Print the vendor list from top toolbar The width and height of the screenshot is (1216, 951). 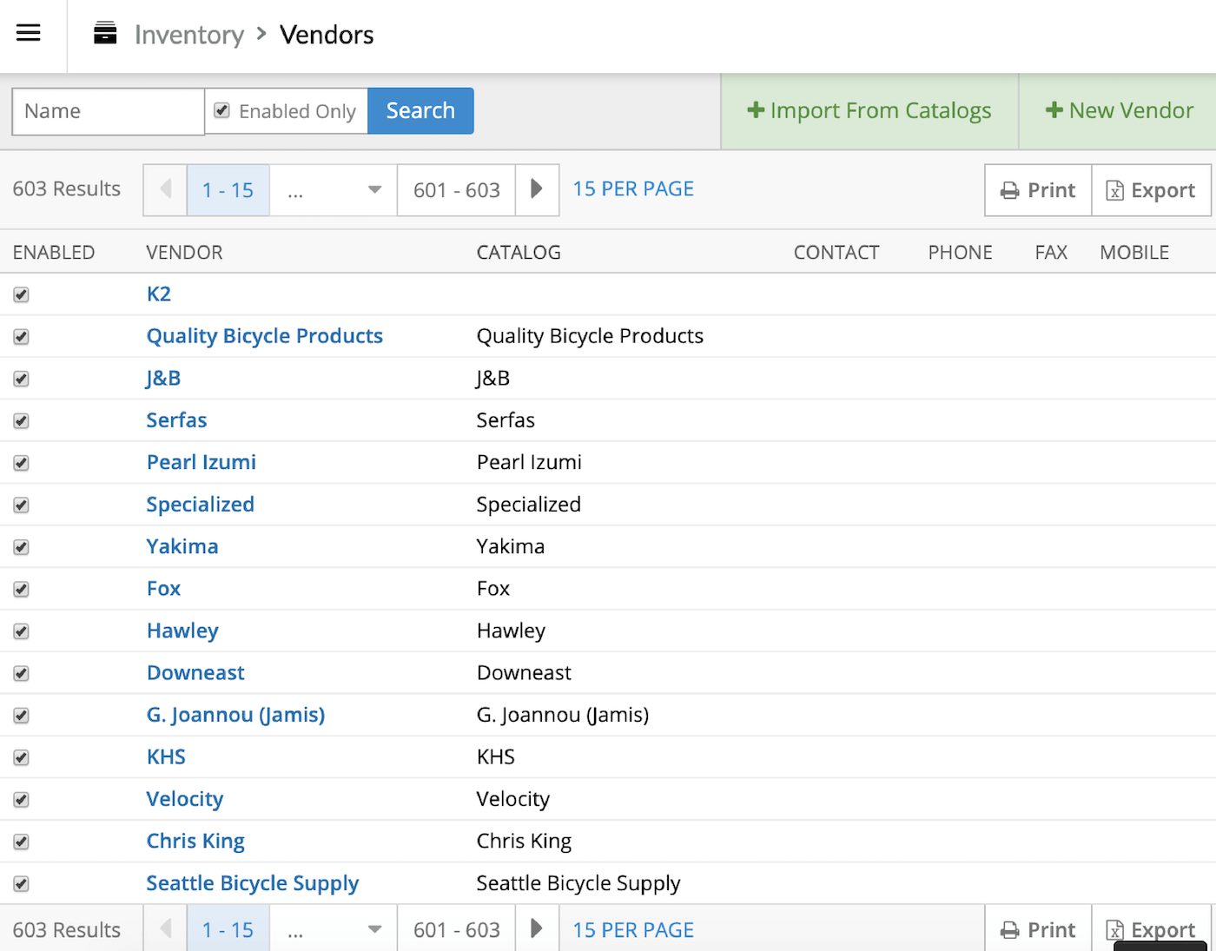[x=1038, y=190]
